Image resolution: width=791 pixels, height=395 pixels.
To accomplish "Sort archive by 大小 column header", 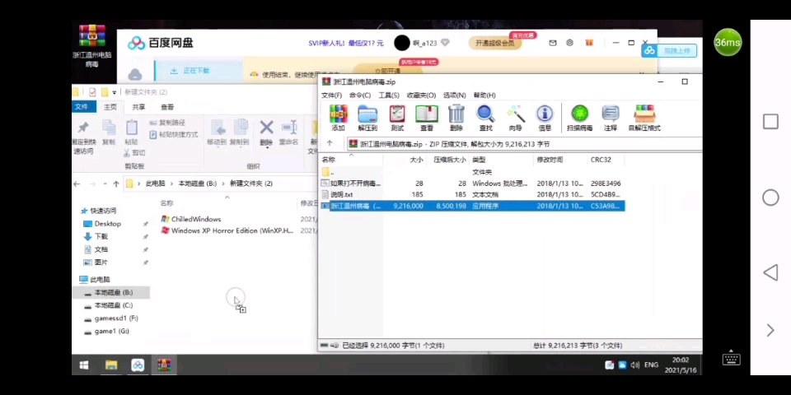I will 404,160.
